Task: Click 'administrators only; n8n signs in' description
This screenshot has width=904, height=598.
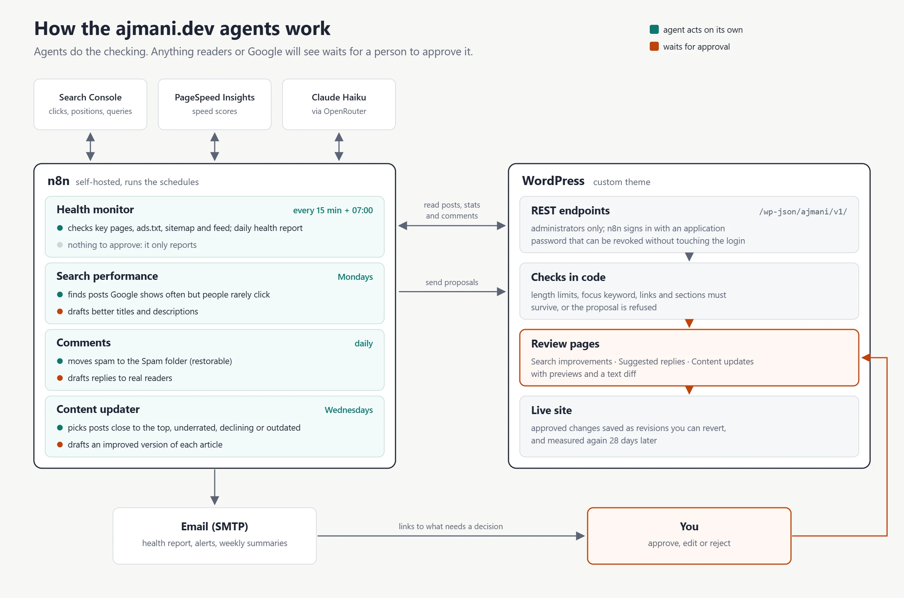Action: (x=638, y=234)
